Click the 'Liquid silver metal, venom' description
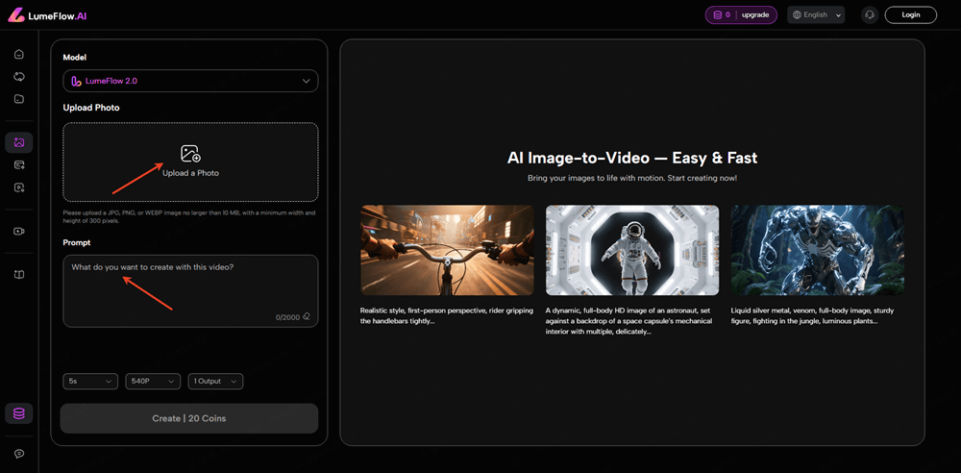Screen dimensions: 961x473 (x=815, y=315)
